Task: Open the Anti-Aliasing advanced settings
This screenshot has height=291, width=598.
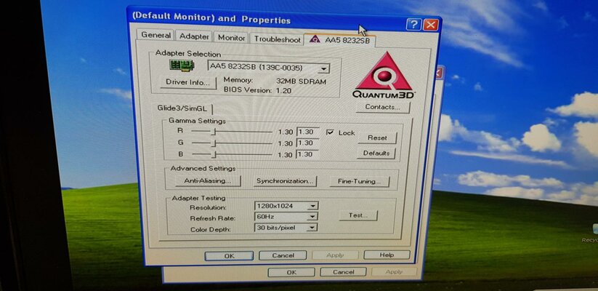Action: (x=207, y=180)
